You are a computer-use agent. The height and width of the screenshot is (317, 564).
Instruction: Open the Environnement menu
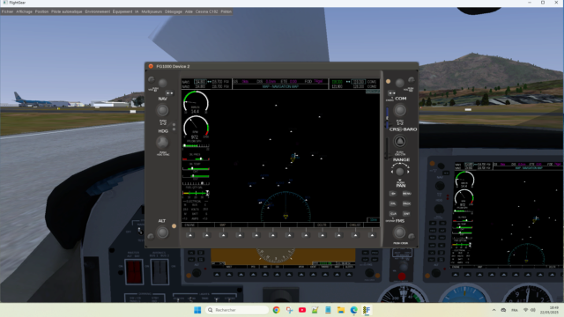tap(98, 11)
